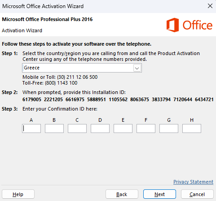Open the Privacy Statement link
The height and width of the screenshot is (201, 216).
click(193, 182)
